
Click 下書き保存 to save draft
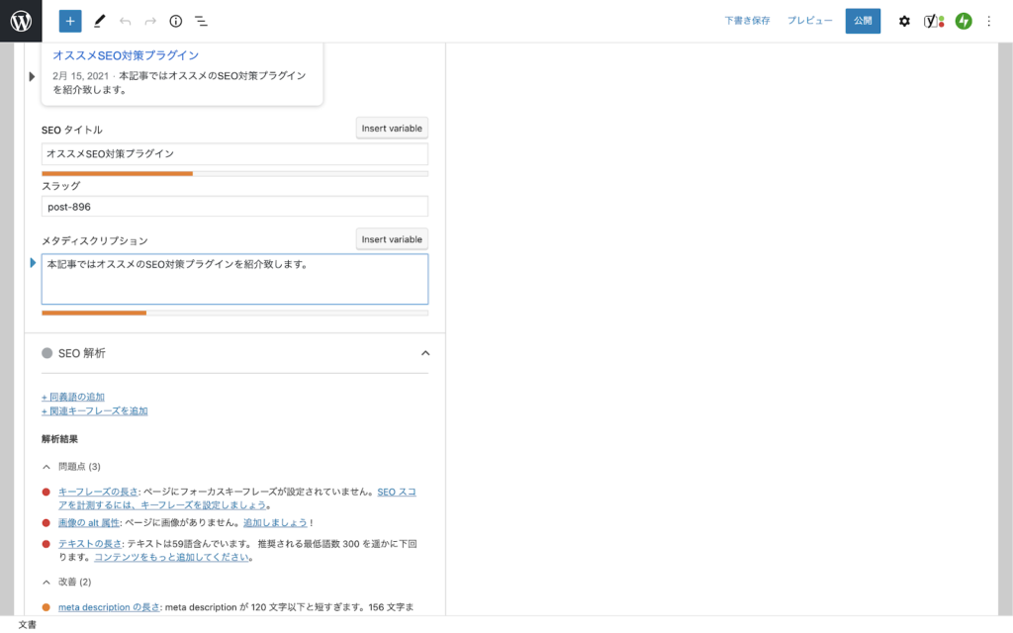tap(747, 21)
